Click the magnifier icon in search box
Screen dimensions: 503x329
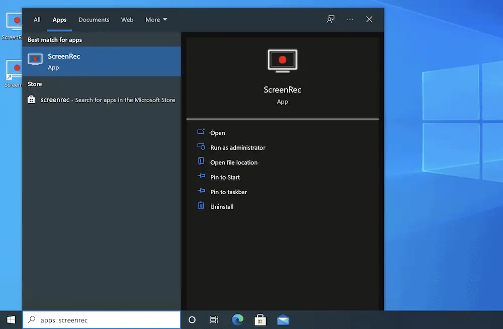(x=31, y=319)
